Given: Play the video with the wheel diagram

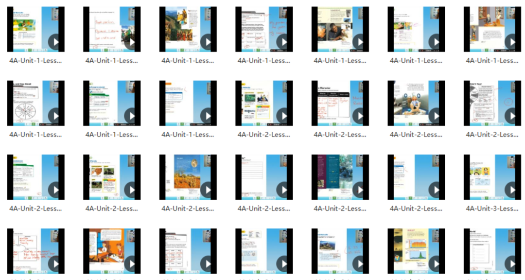Looking at the screenshot, I should pos(54,116).
